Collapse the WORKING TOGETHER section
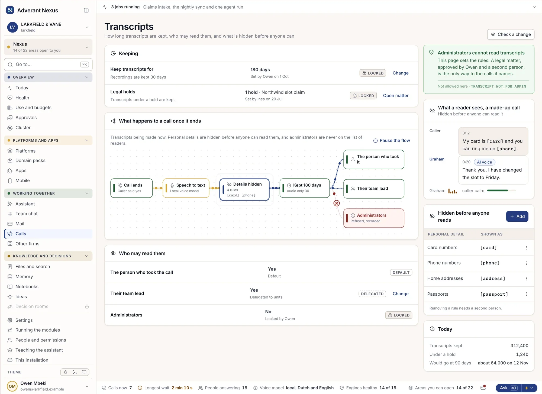The image size is (542, 394). [x=48, y=193]
